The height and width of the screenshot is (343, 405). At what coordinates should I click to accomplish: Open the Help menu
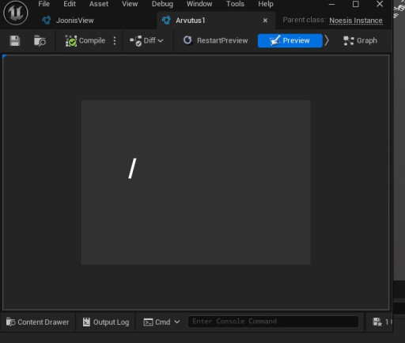tap(266, 4)
